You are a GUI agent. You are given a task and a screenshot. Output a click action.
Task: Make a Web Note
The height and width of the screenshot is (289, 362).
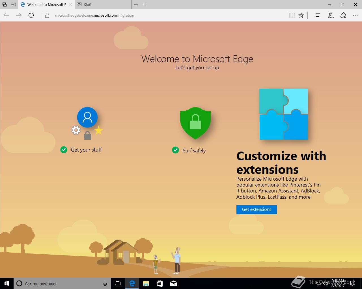click(331, 15)
